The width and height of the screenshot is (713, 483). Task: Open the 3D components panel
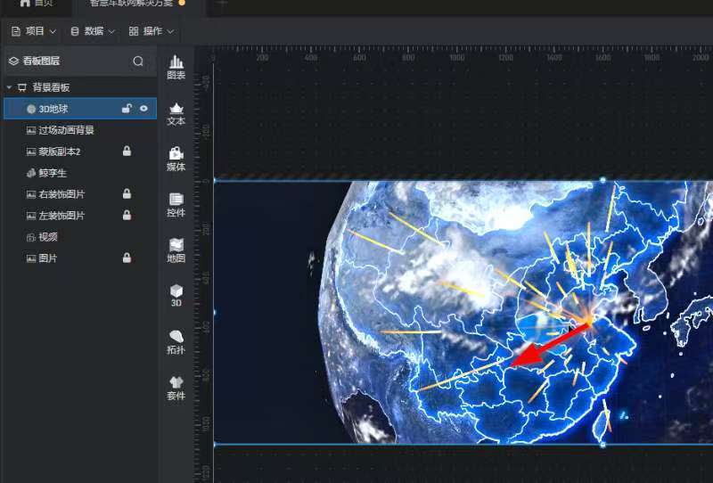click(x=176, y=296)
